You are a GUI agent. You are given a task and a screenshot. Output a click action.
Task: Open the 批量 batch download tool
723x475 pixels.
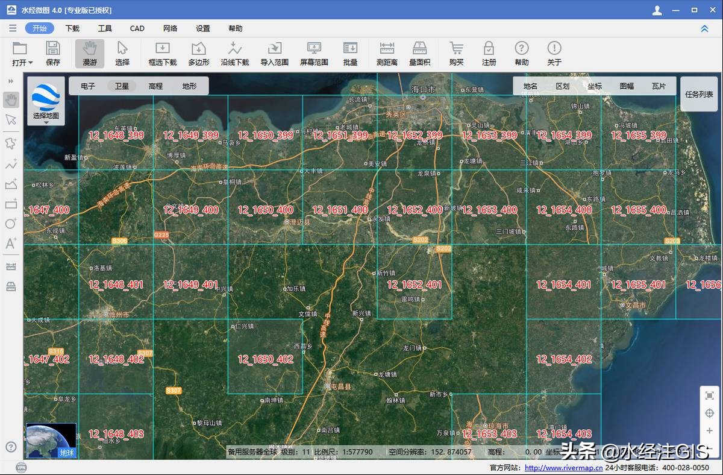click(x=351, y=54)
